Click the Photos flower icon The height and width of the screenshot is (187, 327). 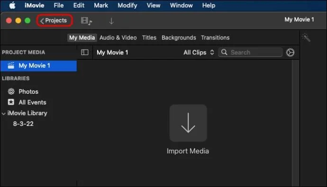tap(11, 91)
